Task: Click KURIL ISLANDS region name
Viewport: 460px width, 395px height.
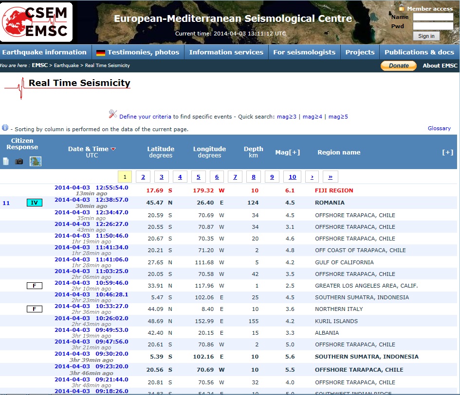Action: 336,321
